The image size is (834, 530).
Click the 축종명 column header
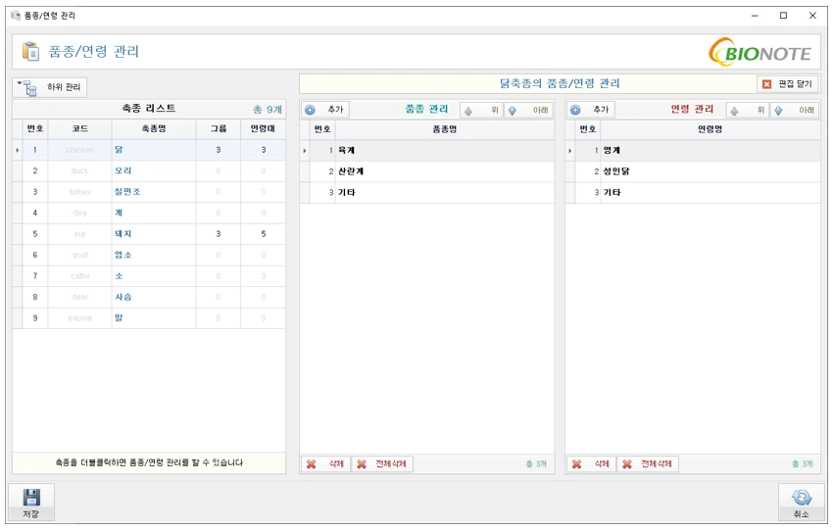click(154, 128)
